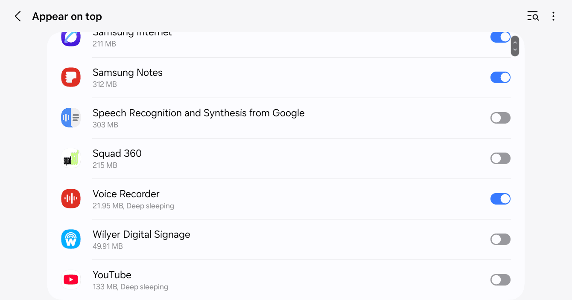Allow YouTube to appear on top
The image size is (572, 300).
500,280
